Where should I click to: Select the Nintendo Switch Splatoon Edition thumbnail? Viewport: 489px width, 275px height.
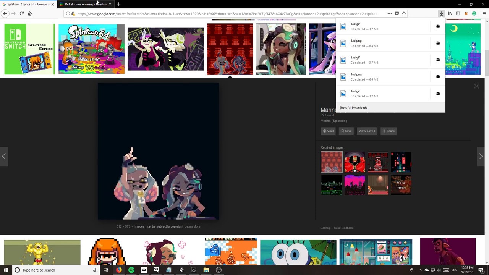click(x=30, y=49)
